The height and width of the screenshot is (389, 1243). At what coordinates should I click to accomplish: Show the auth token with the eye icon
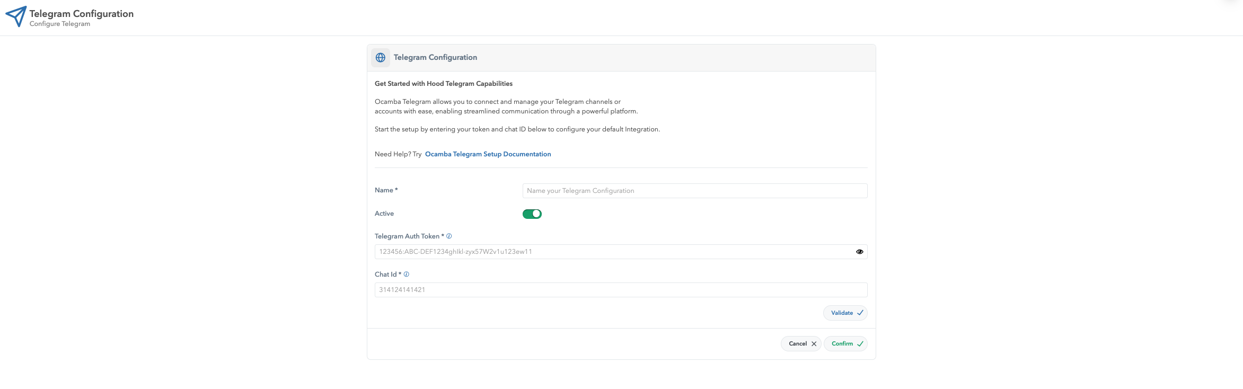click(860, 252)
